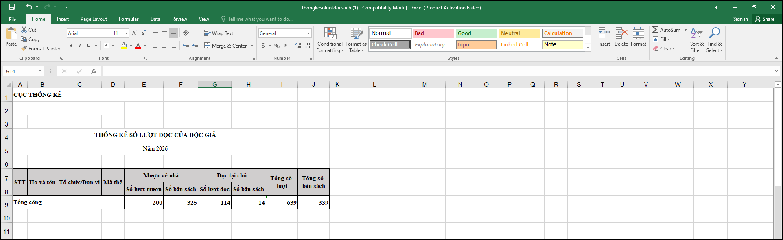This screenshot has height=240, width=783.
Task: Open the General number format dropdown
Action: (308, 33)
